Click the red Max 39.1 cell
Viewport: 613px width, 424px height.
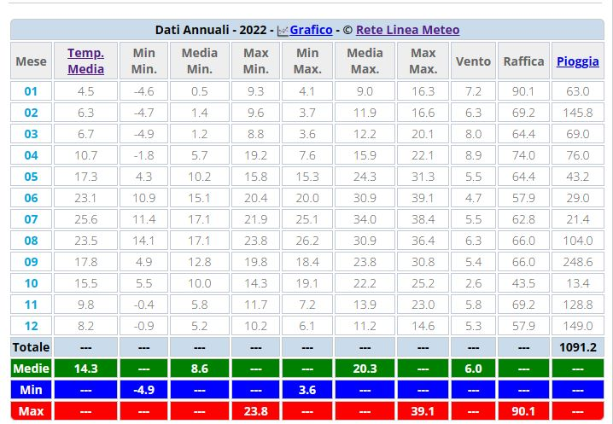[423, 411]
